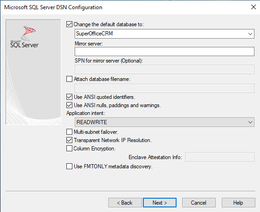Screen dimensions: 260x212
Task: Uncheck Change the default database option
Action: pos(69,24)
